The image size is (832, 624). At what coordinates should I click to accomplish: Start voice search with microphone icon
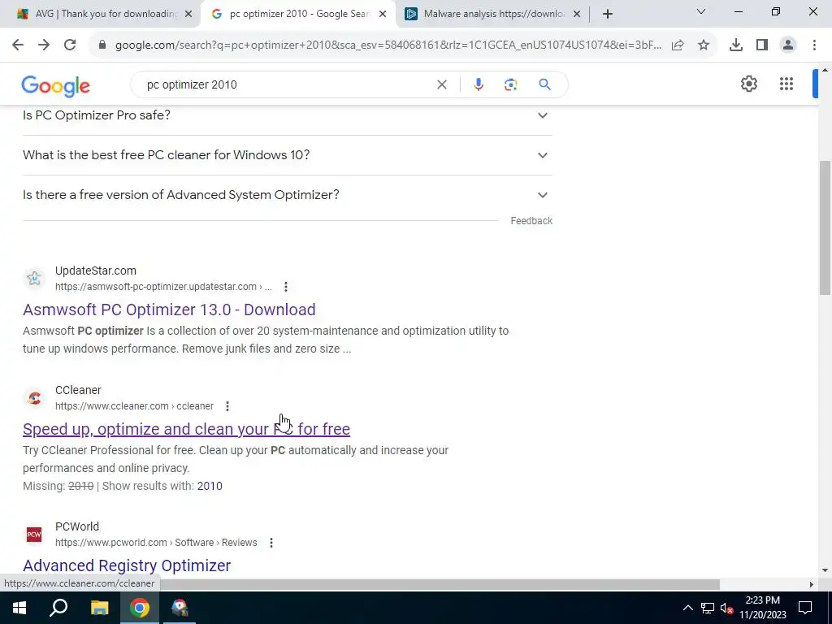(x=478, y=84)
